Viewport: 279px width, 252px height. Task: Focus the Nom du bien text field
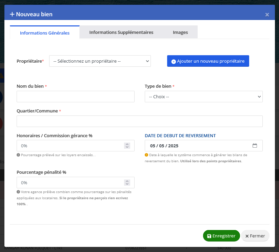coord(75,97)
